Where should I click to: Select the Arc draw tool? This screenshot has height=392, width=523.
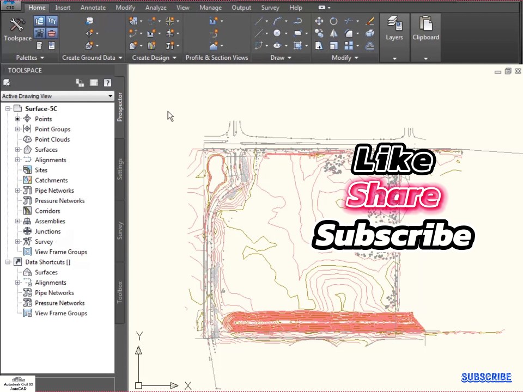pyautogui.click(x=277, y=21)
